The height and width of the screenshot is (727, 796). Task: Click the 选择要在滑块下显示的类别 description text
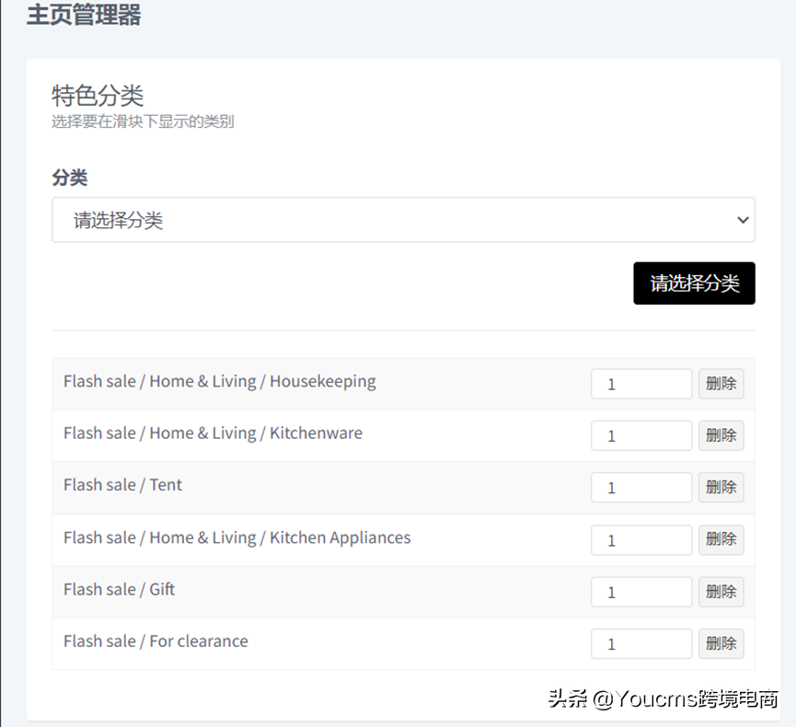coord(143,121)
